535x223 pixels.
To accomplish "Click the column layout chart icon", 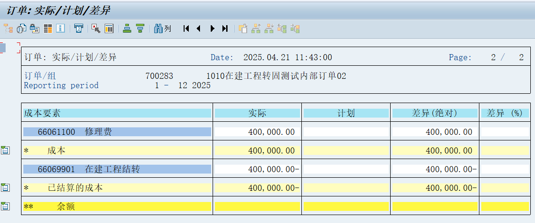I will [x=109, y=28].
